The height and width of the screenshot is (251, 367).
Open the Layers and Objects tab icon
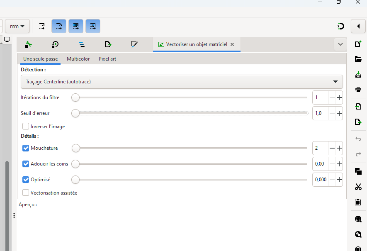pyautogui.click(x=82, y=44)
